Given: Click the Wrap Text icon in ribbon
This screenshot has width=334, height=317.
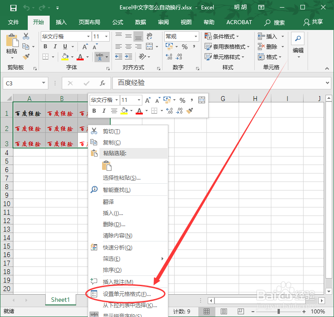Looking at the screenshot, I should [x=150, y=36].
